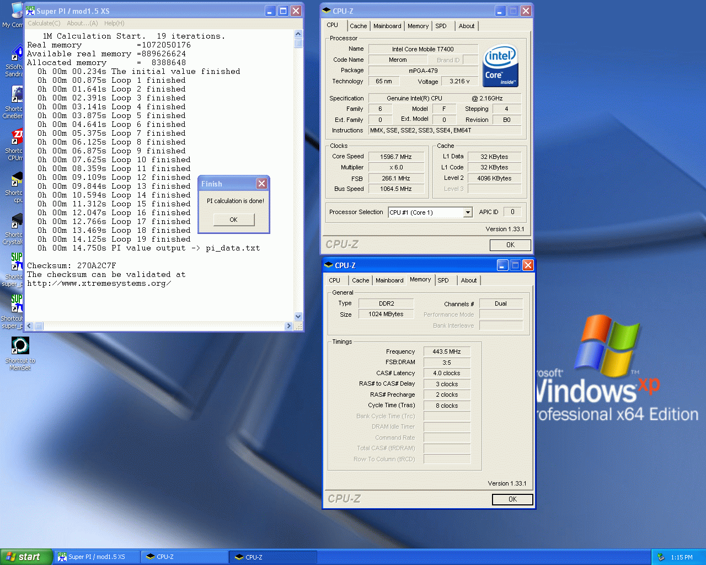
Task: Click top CPU-Z window title icon
Action: coord(327,11)
